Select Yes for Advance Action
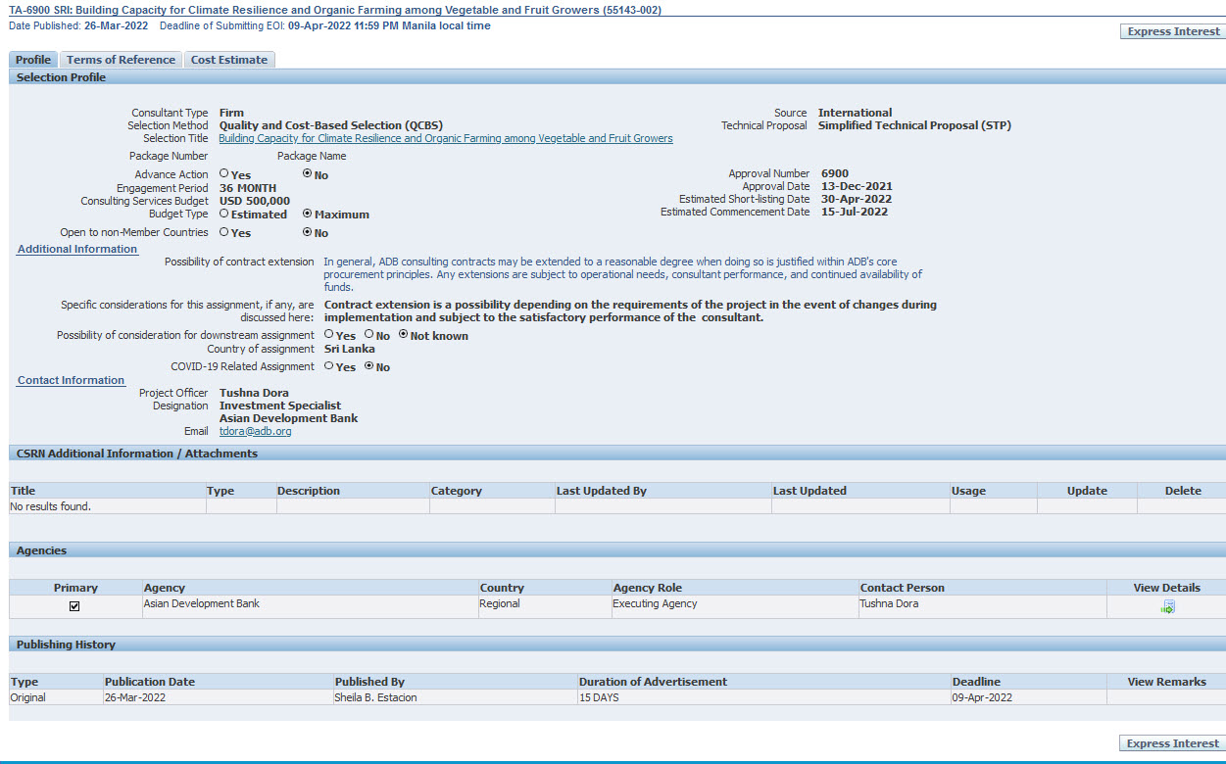Image resolution: width=1226 pixels, height=764 pixels. (x=224, y=173)
